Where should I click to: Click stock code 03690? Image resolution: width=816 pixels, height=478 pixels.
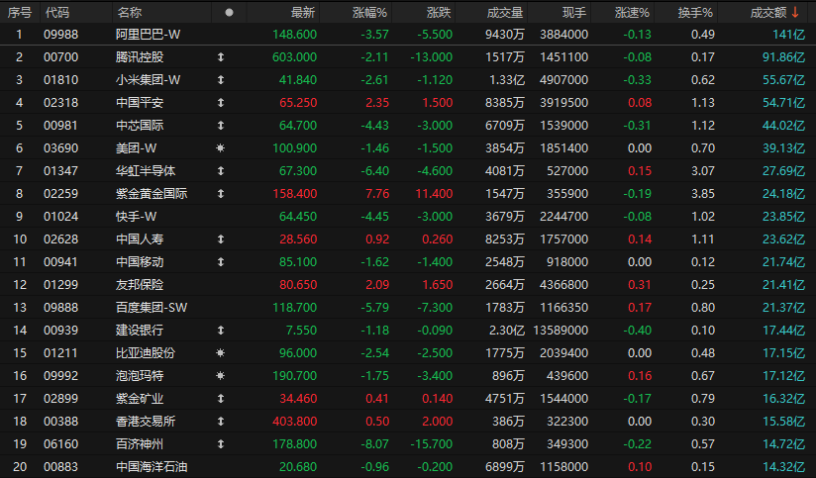coord(60,148)
